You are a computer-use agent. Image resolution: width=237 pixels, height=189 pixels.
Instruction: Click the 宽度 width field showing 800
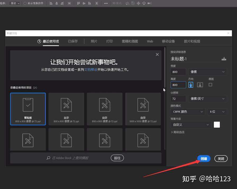[x=178, y=72]
